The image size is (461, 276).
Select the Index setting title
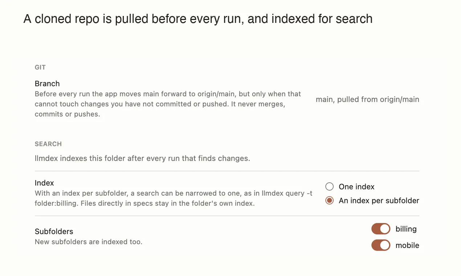tap(44, 183)
